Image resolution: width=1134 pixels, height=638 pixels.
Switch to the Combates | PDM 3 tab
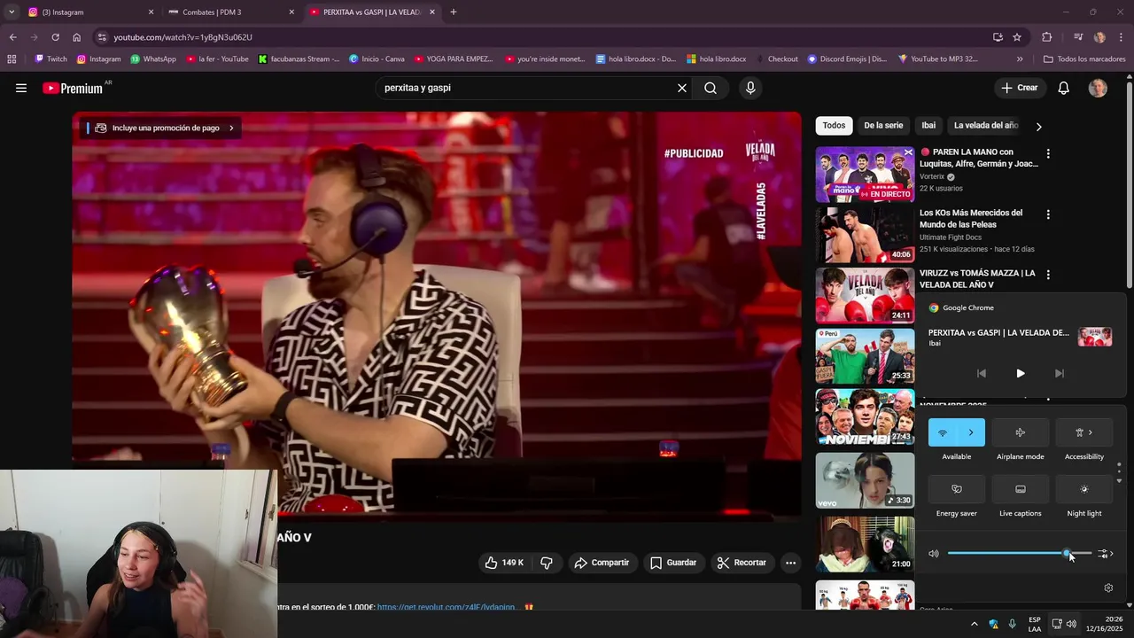click(x=231, y=12)
